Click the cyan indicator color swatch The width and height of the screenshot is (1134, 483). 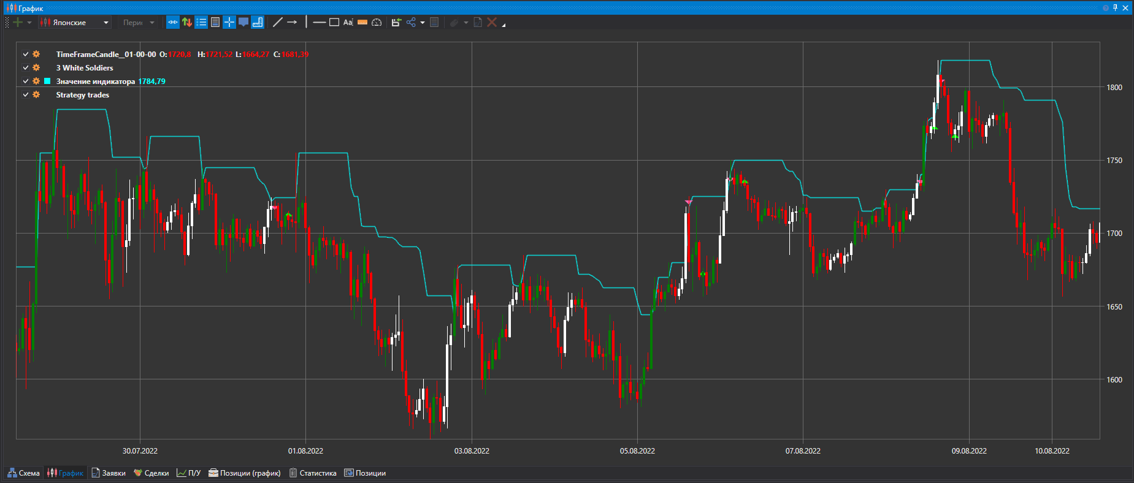(x=47, y=82)
